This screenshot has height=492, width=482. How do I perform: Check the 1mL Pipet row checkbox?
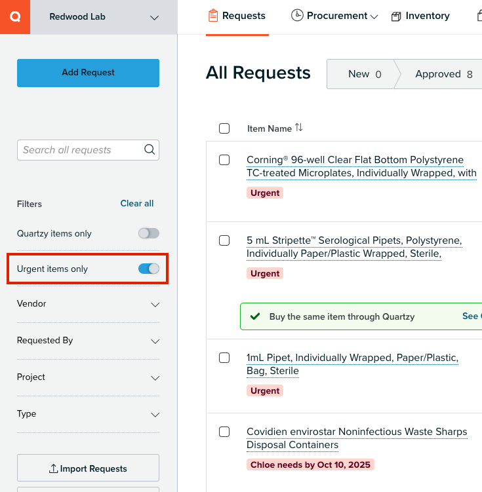(224, 358)
